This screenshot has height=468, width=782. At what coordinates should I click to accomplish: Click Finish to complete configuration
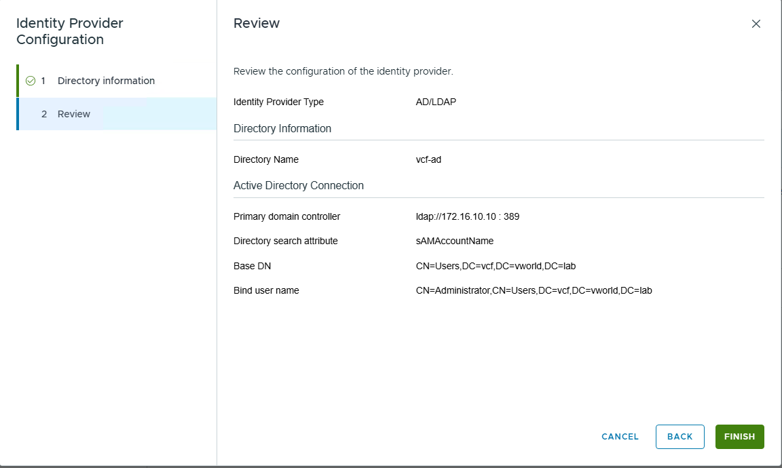pyautogui.click(x=739, y=437)
